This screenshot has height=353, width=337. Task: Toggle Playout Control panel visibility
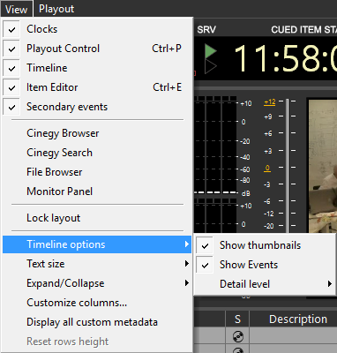(97, 49)
